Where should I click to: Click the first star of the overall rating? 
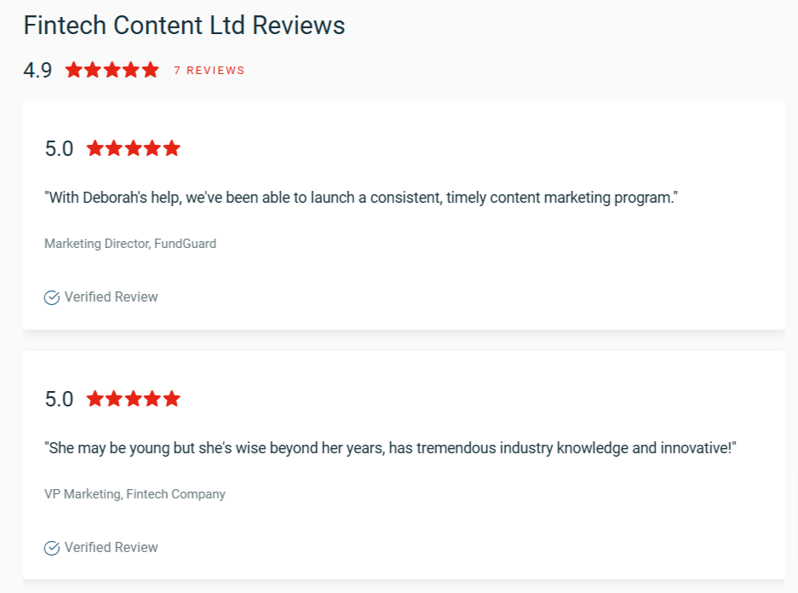(74, 70)
